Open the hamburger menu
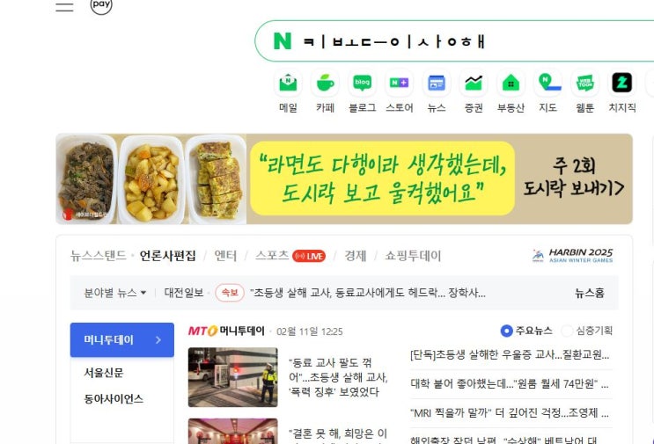 pyautogui.click(x=64, y=6)
